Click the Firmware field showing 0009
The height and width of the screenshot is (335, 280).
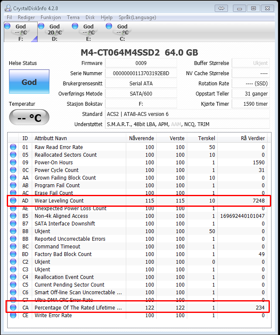141,63
